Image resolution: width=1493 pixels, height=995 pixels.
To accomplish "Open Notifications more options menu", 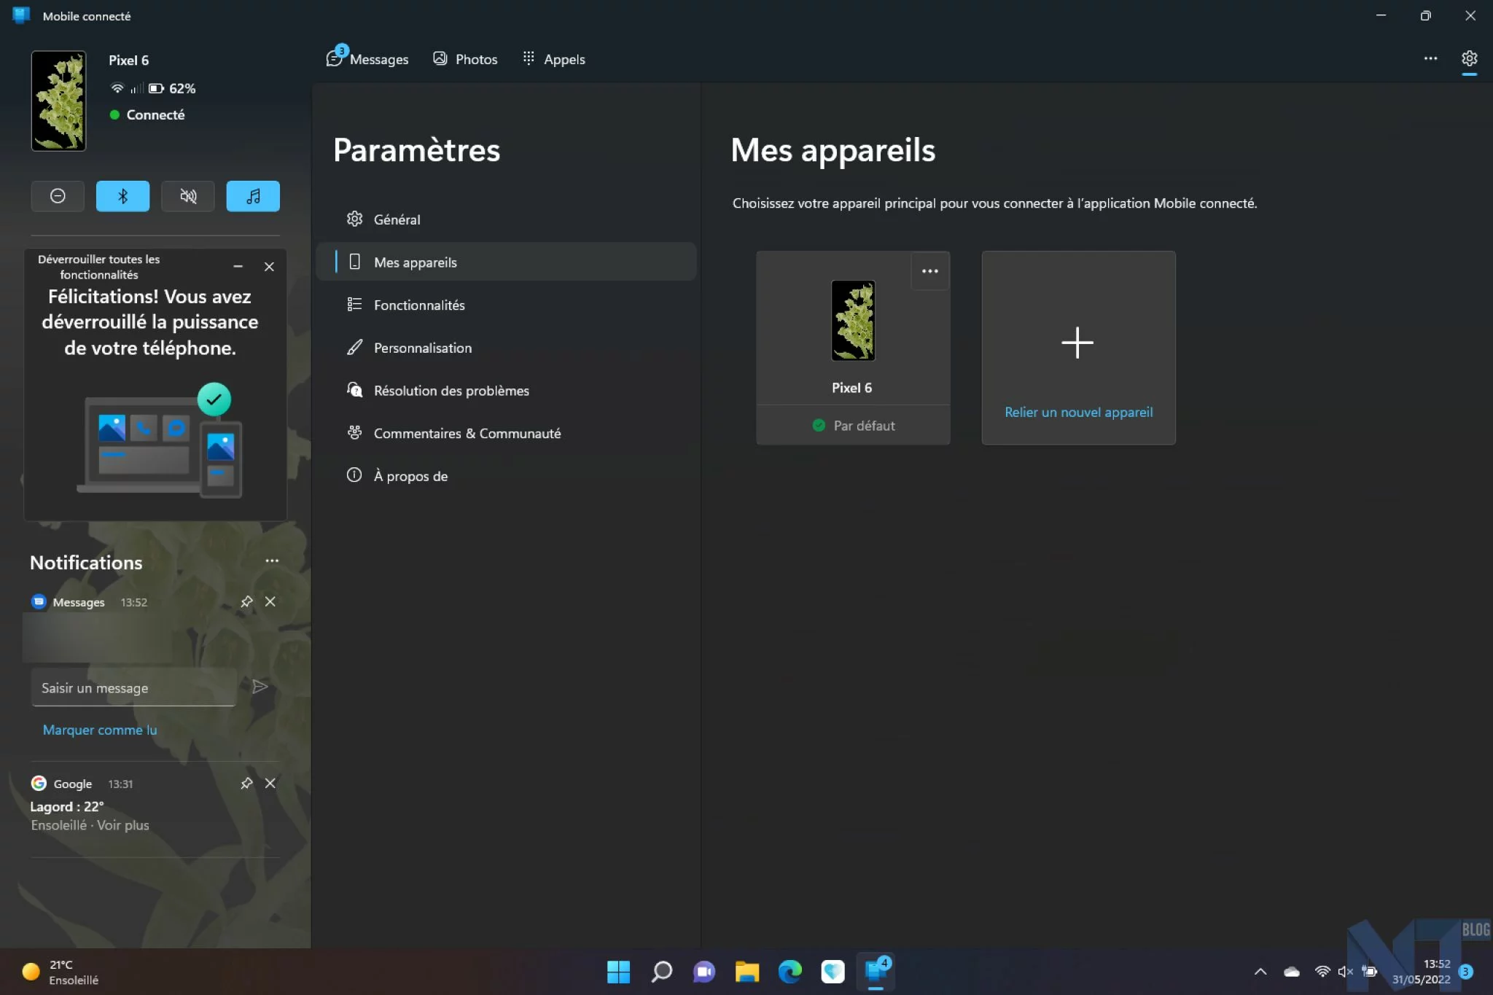I will point(272,561).
